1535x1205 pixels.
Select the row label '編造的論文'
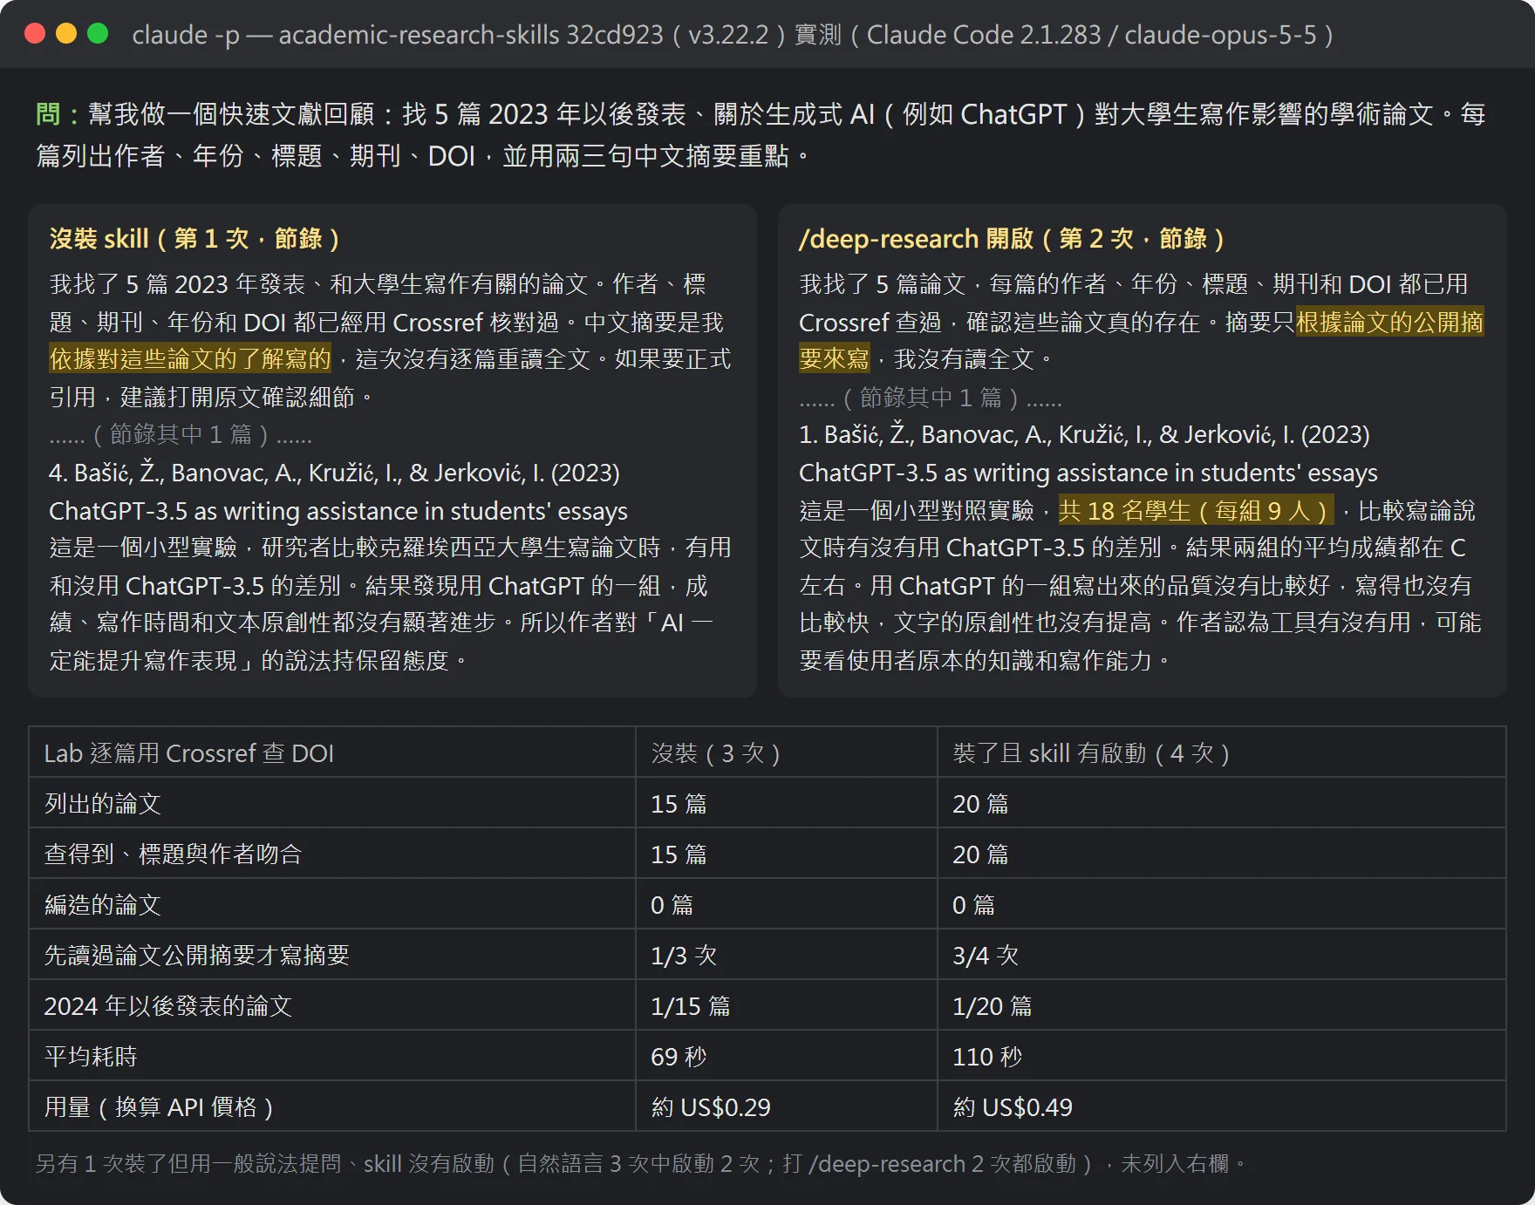point(103,905)
